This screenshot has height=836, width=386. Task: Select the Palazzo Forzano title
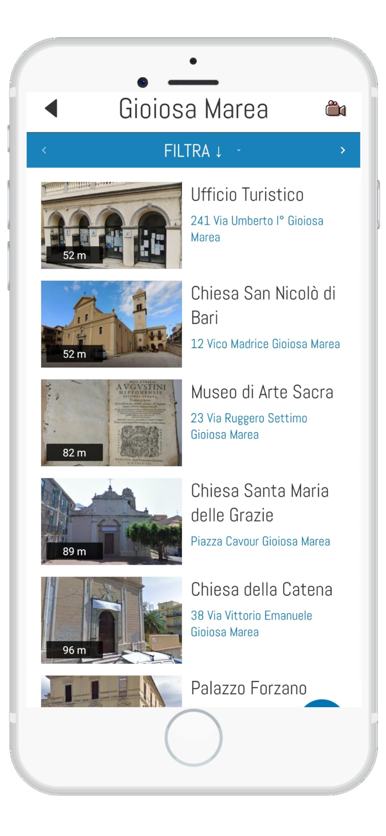(x=249, y=688)
